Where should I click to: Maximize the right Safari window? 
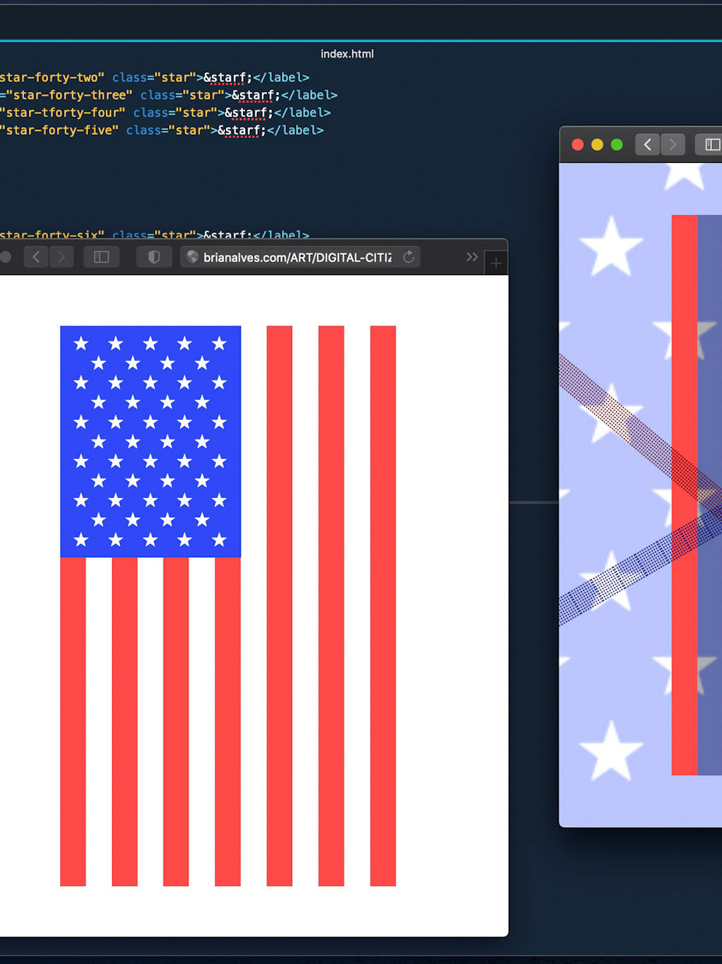[x=617, y=144]
